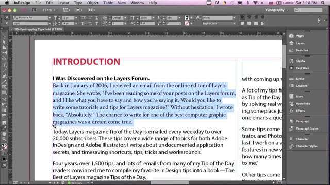Open the Object menu
The image size is (330, 185).
point(93,3)
